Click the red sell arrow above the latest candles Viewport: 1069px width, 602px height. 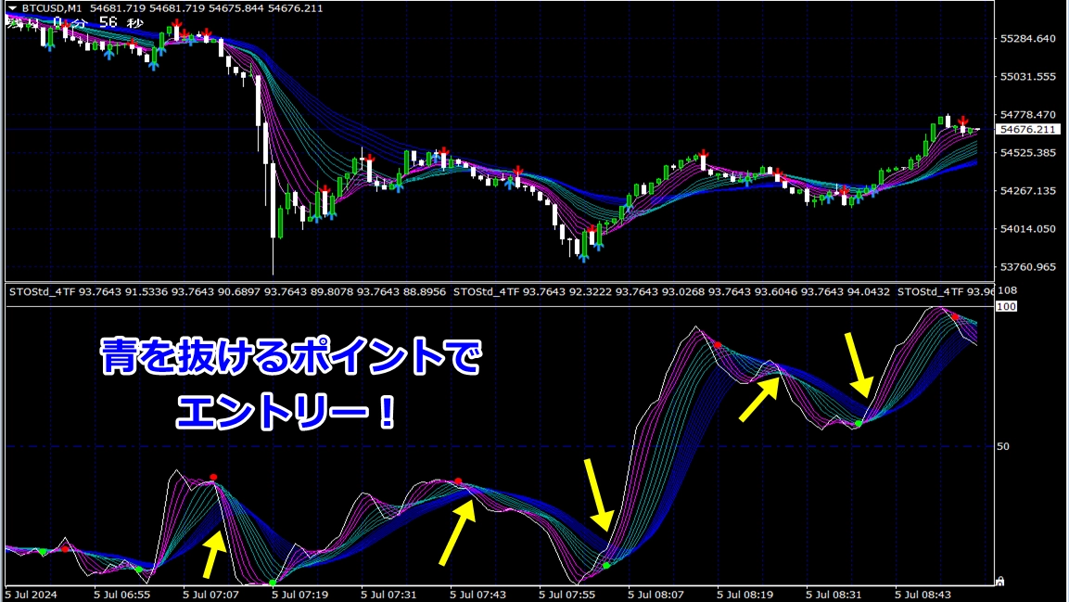[965, 122]
